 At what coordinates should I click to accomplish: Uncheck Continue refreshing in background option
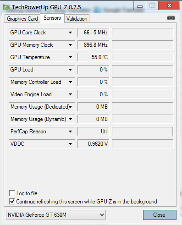tap(12, 202)
